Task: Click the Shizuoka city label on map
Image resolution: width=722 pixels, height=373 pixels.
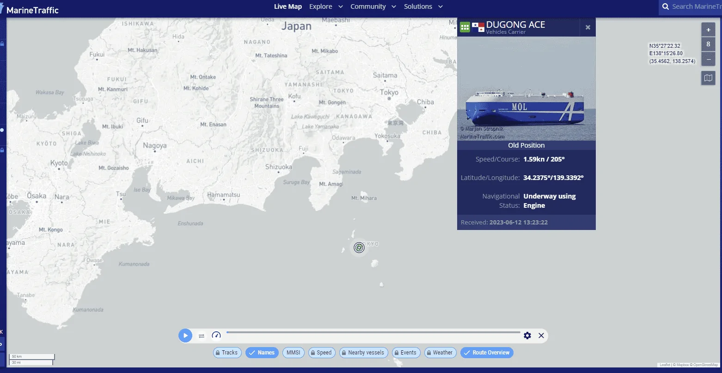Action: (x=278, y=167)
